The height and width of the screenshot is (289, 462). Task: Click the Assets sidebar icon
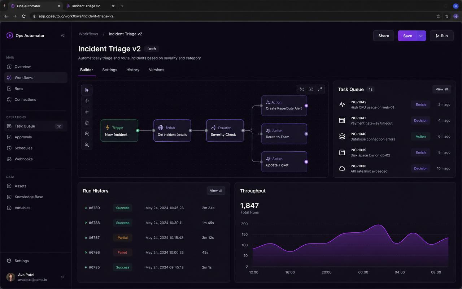9,186
